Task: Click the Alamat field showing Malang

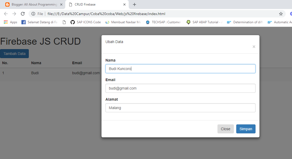Action: click(180, 108)
